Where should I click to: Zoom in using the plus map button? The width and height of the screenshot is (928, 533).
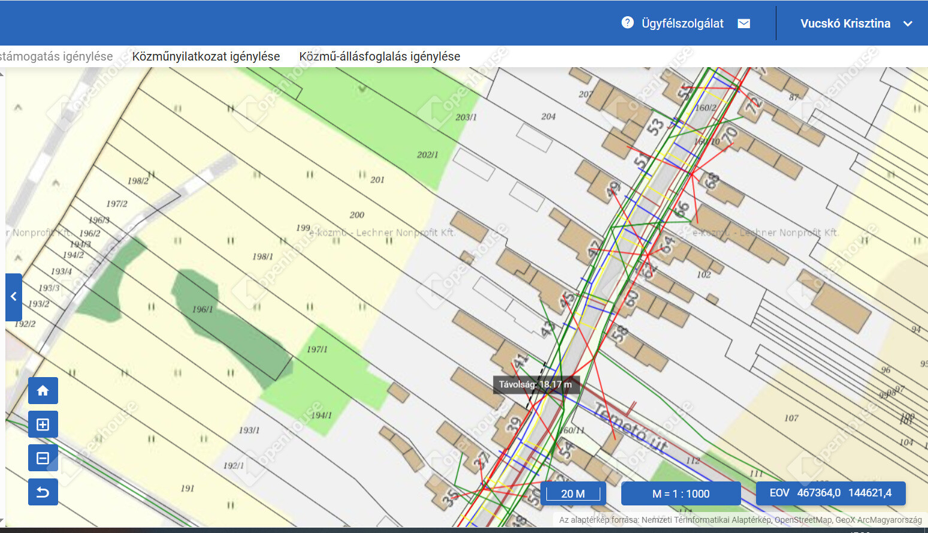(43, 424)
